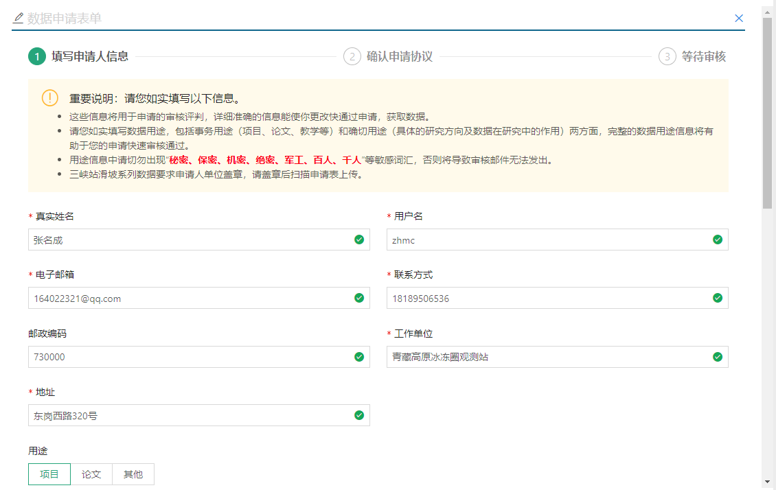Click step 2 circle 确认申请协议
The width and height of the screenshot is (776, 490).
pyautogui.click(x=352, y=56)
